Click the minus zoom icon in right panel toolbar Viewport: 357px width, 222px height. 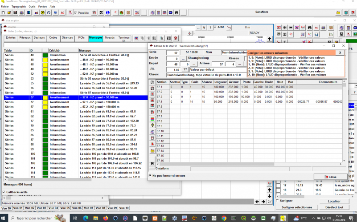click(x=291, y=28)
